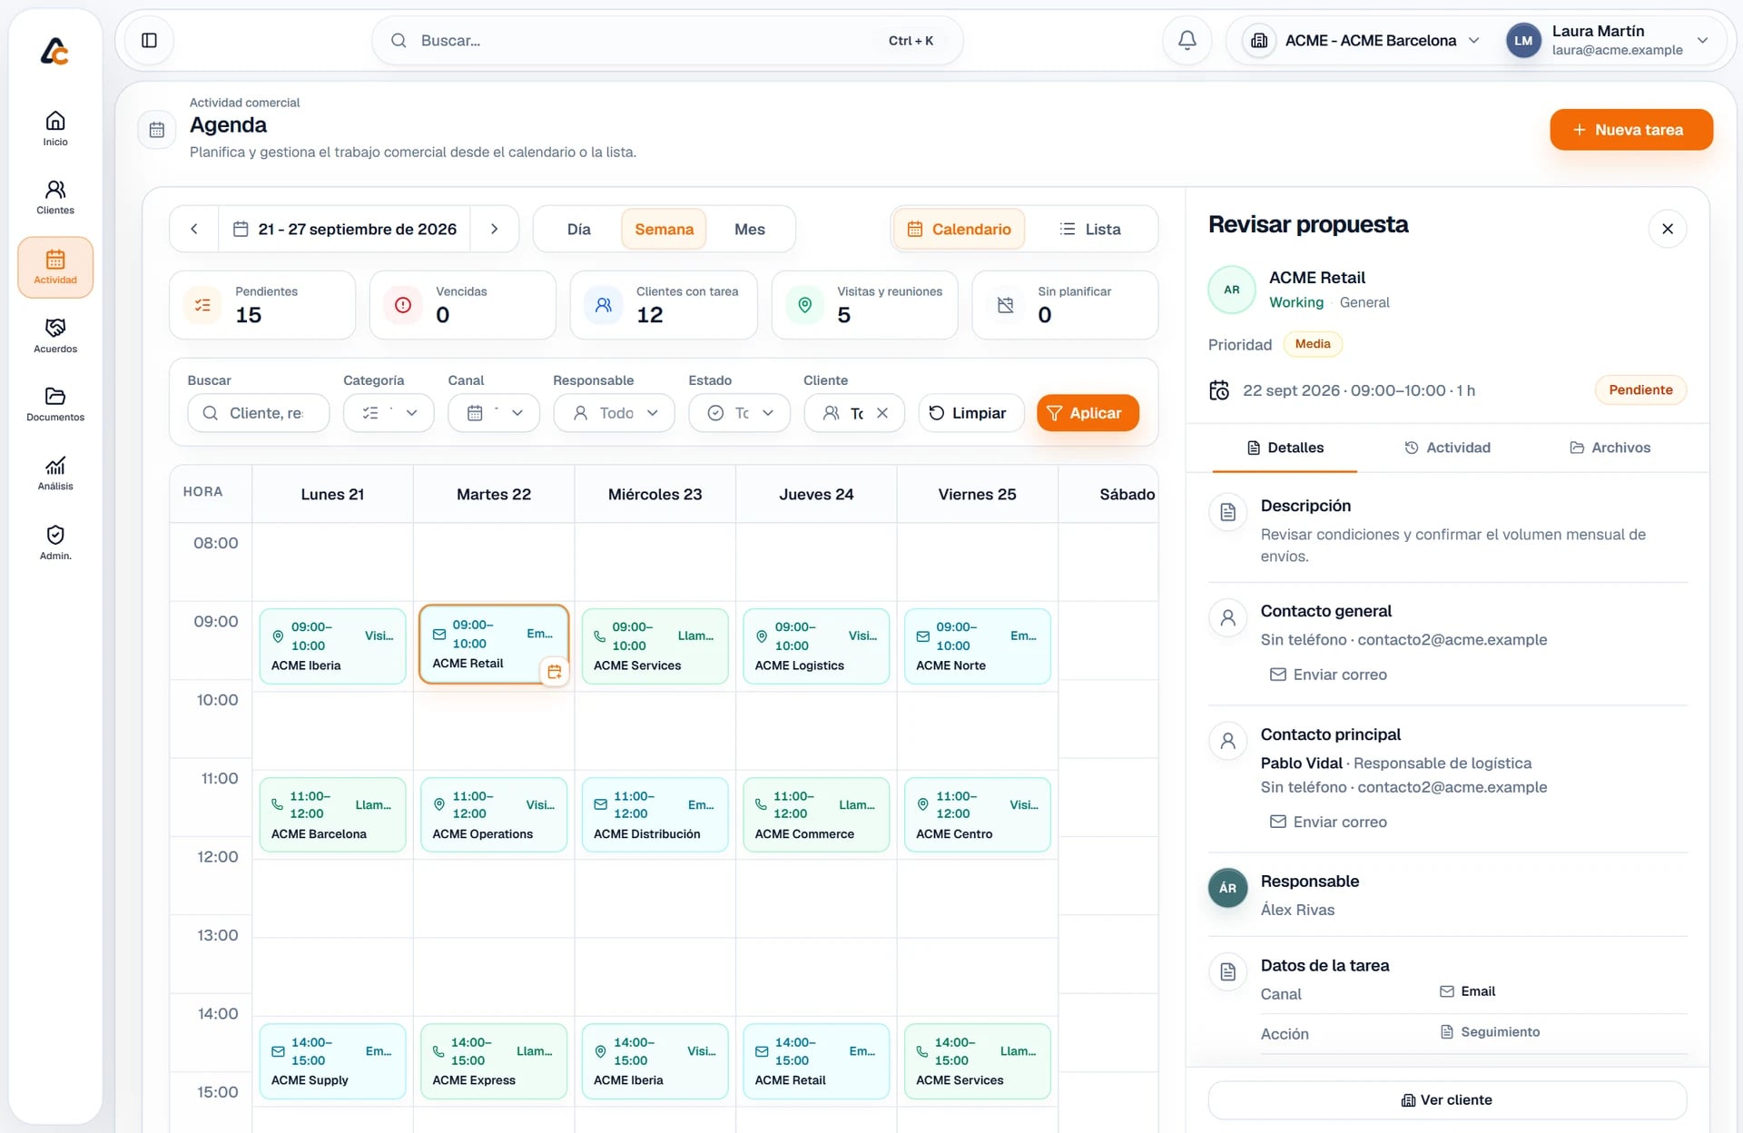This screenshot has height=1133, width=1743.
Task: Click the Ver cliente button
Action: point(1447,1099)
